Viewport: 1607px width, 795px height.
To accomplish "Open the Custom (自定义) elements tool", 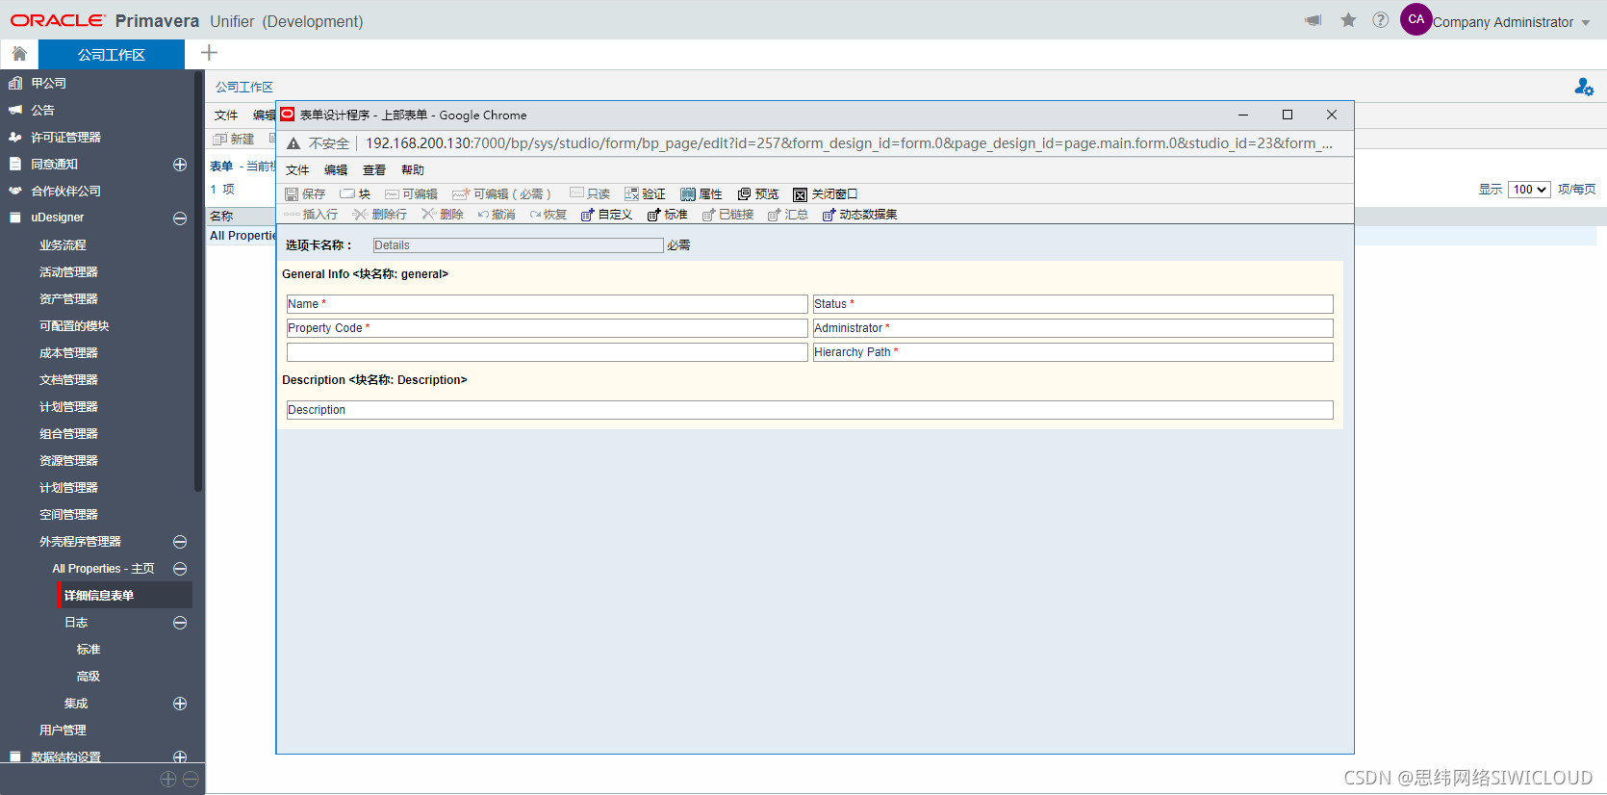I will tap(588, 215).
